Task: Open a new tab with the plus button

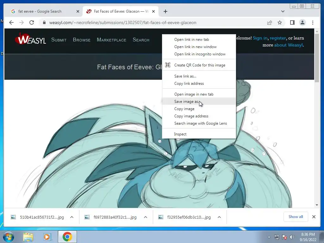Action: [x=165, y=11]
